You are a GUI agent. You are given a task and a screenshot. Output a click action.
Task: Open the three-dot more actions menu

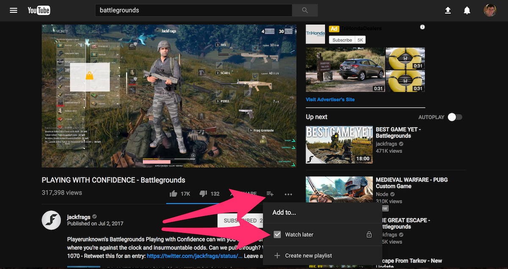pyautogui.click(x=288, y=194)
